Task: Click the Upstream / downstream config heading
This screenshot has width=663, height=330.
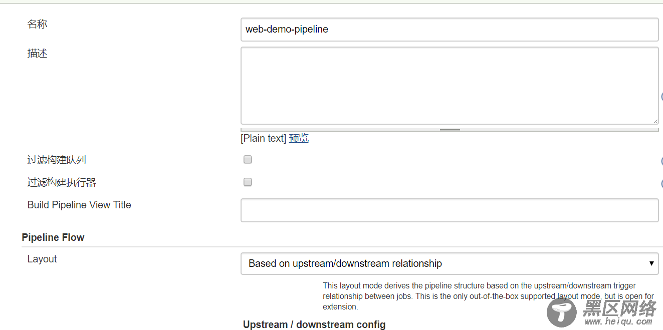Action: click(x=314, y=324)
